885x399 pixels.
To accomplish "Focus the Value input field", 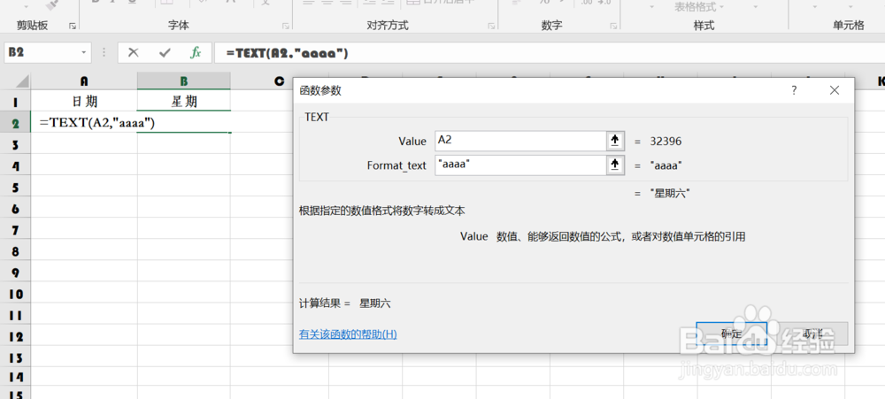I will point(520,141).
